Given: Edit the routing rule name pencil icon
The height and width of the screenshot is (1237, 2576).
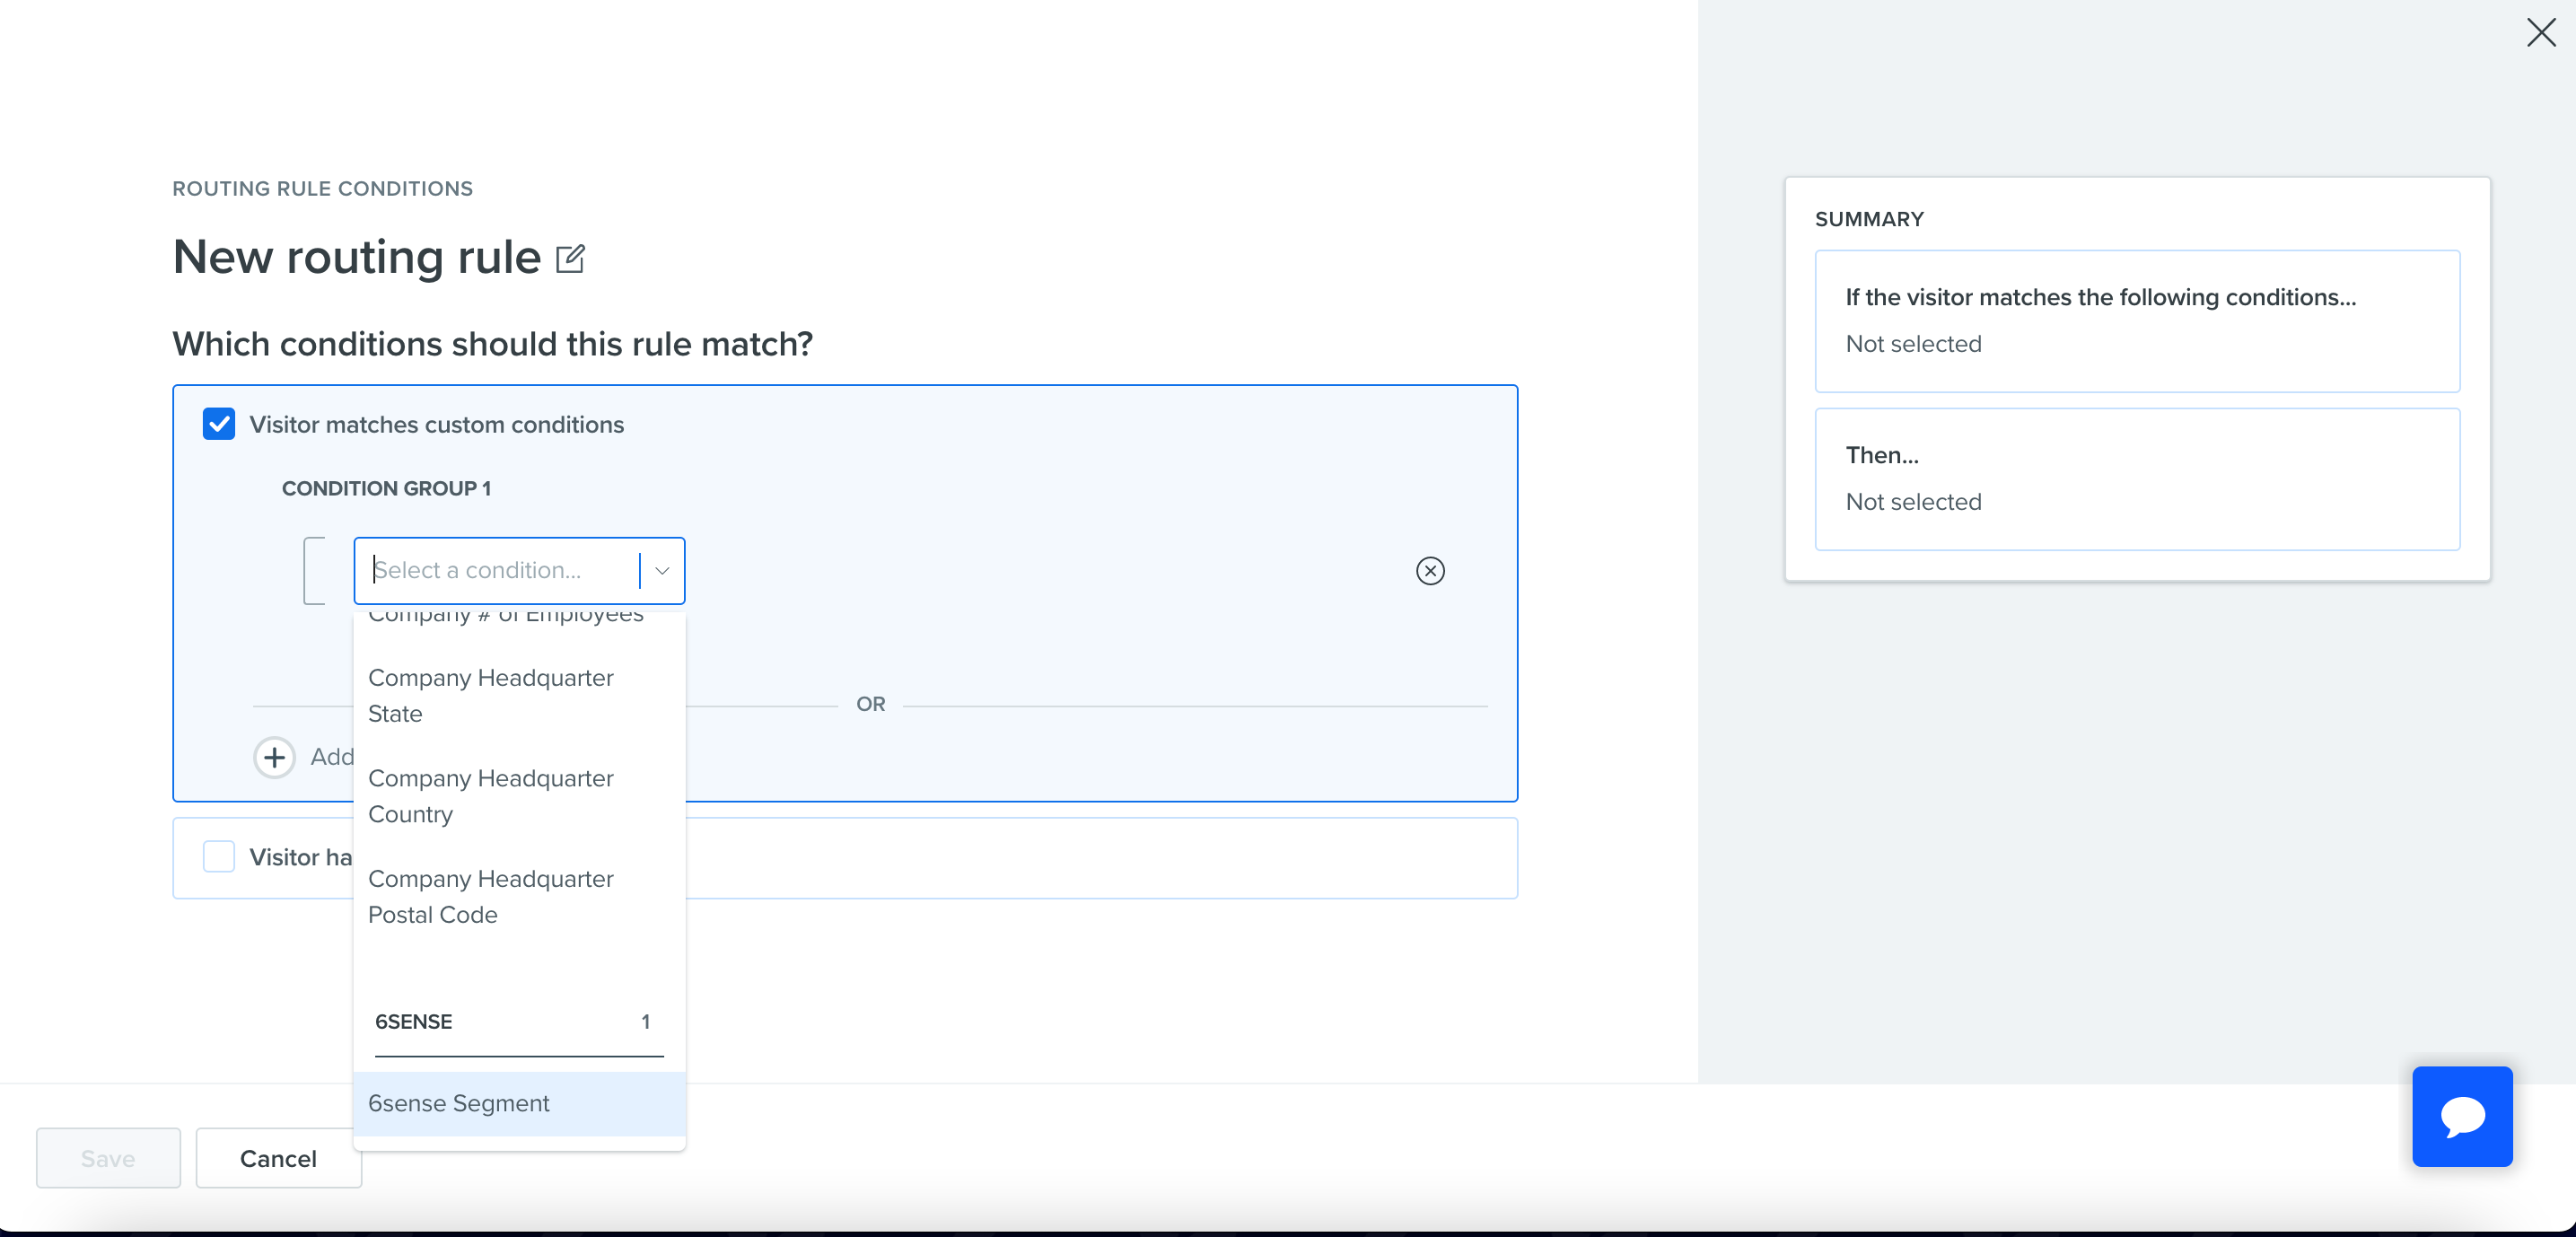Looking at the screenshot, I should [x=570, y=259].
